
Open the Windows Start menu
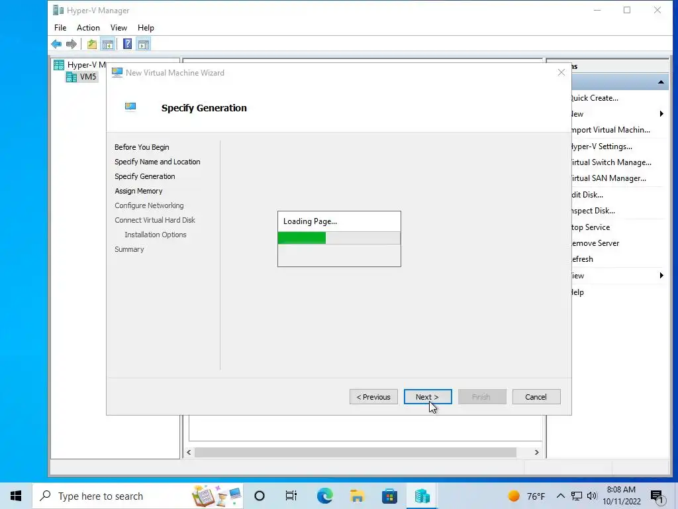pos(16,496)
